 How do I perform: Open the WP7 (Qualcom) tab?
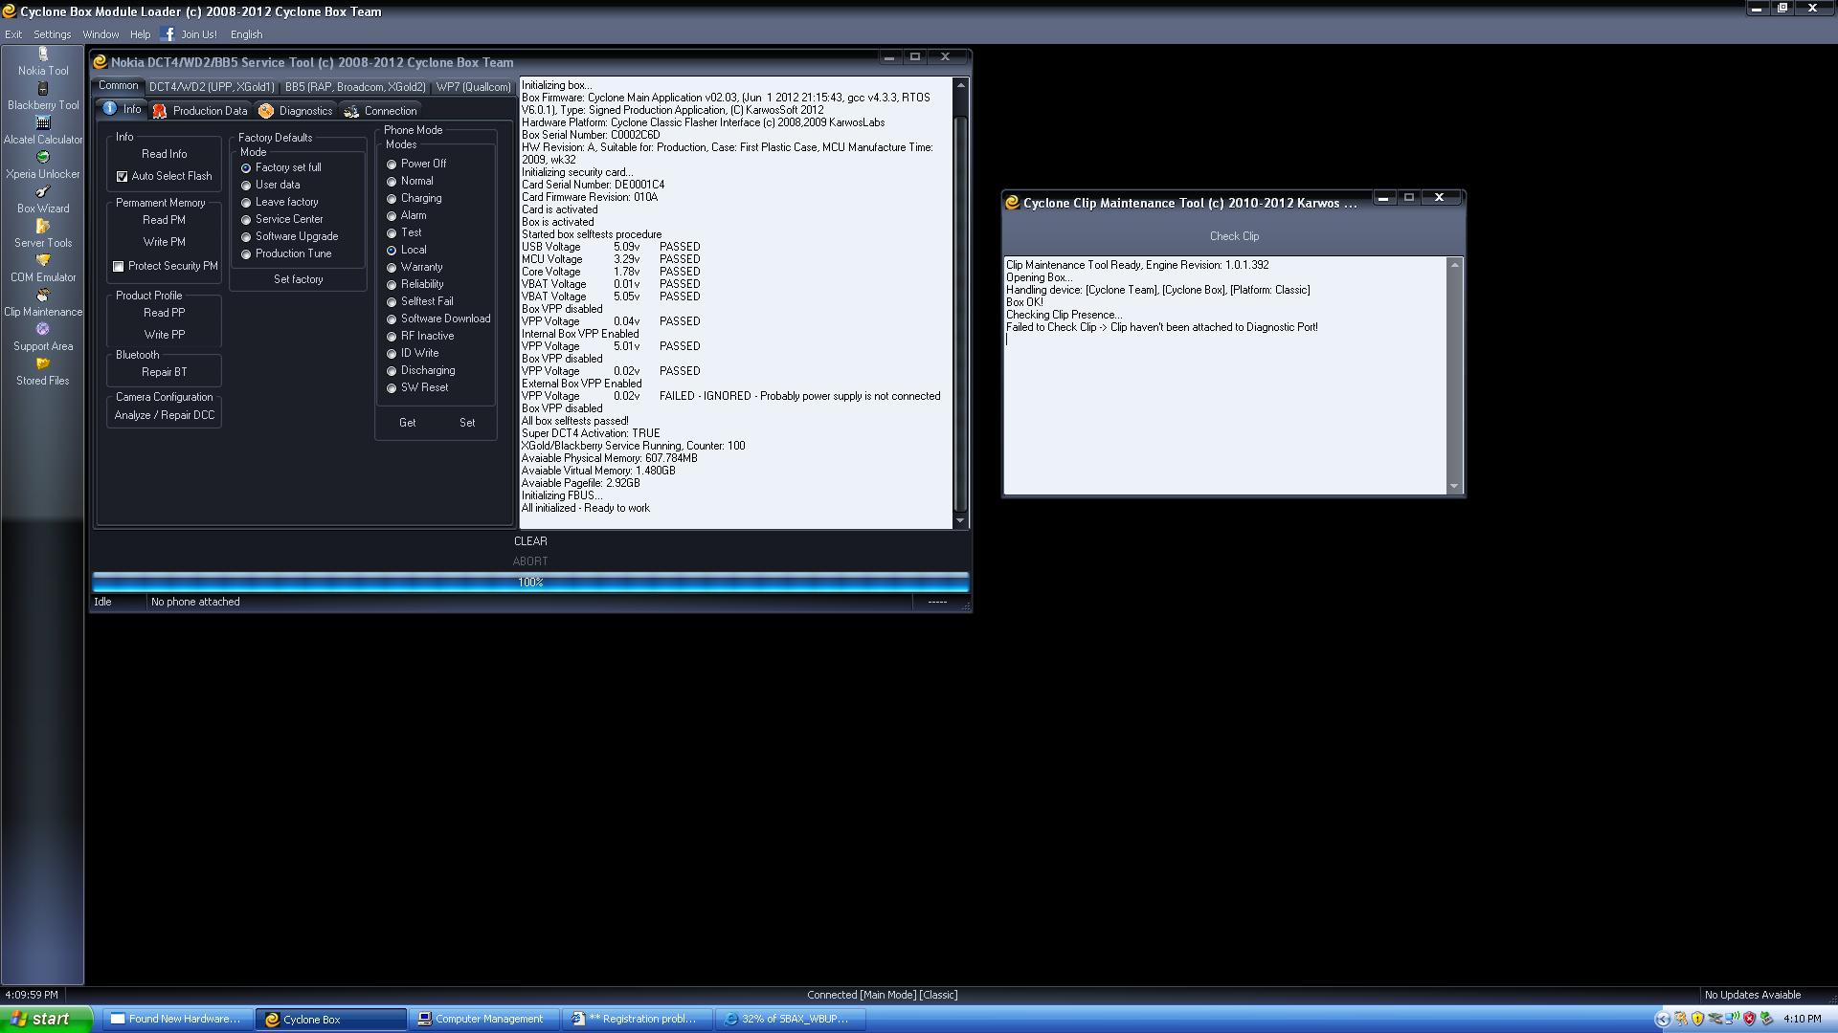click(x=474, y=87)
